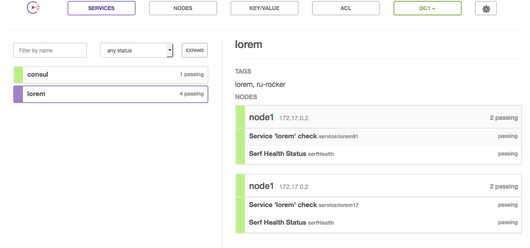Click the service:lorem17 check row
This screenshot has width=530, height=248.
[383, 205]
